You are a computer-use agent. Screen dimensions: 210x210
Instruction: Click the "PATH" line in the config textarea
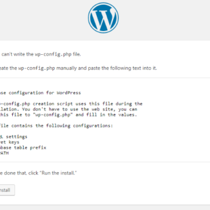[4, 153]
